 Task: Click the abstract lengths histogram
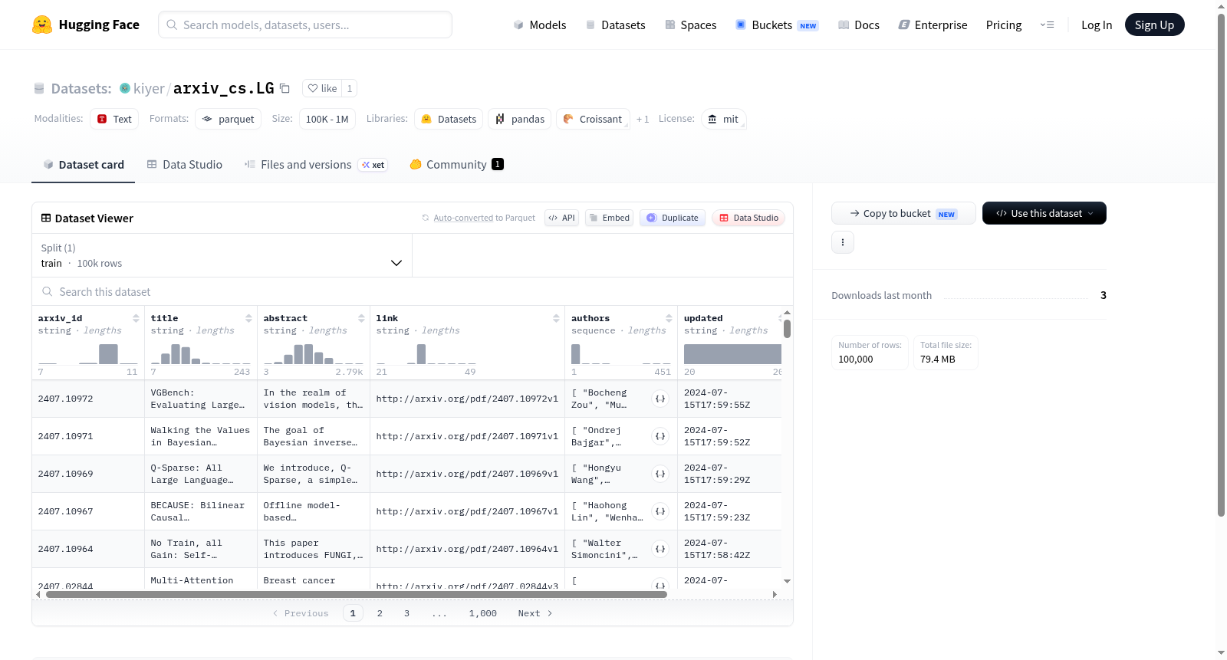pyautogui.click(x=313, y=353)
